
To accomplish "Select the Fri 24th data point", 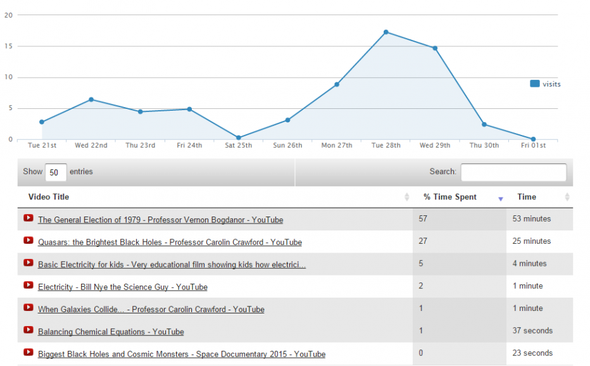I will pyautogui.click(x=189, y=109).
